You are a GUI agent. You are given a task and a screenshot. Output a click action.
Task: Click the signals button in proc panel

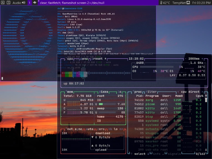[174, 154]
